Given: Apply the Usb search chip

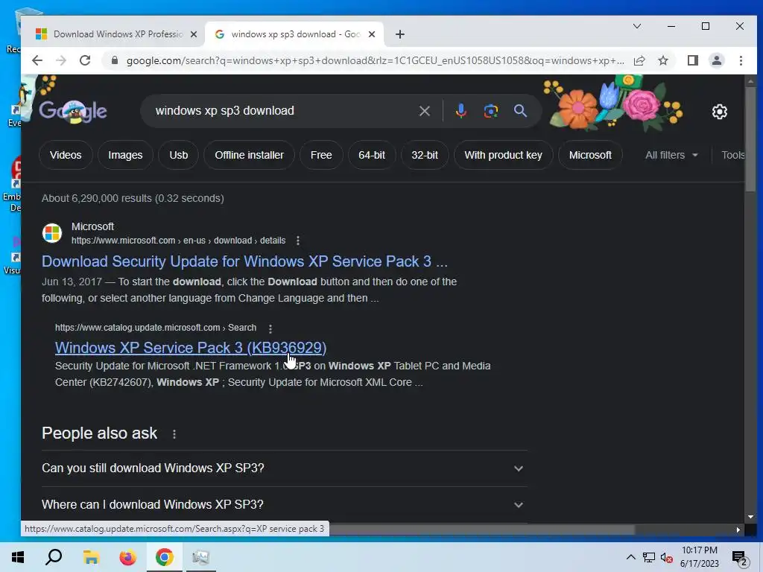Looking at the screenshot, I should click(x=179, y=155).
